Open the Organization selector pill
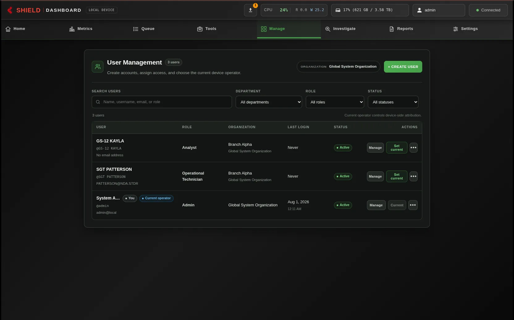Image resolution: width=514 pixels, height=320 pixels. (339, 67)
